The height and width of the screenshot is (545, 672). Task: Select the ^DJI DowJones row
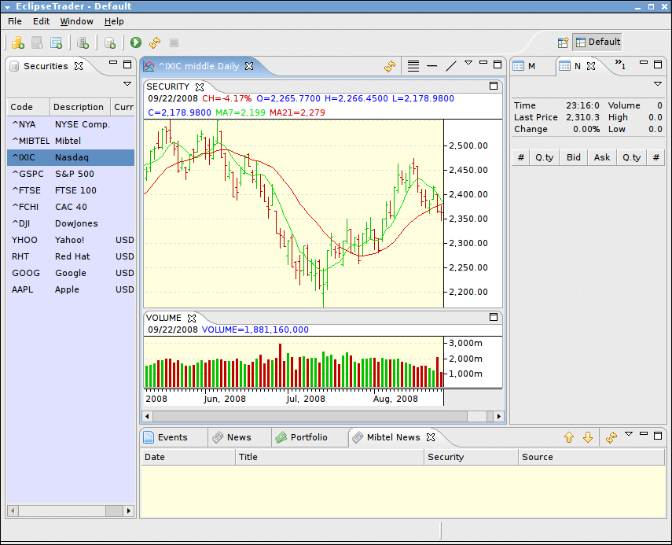click(71, 223)
